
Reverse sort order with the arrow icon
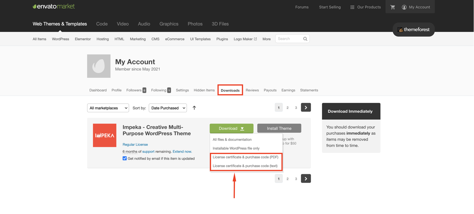click(194, 108)
